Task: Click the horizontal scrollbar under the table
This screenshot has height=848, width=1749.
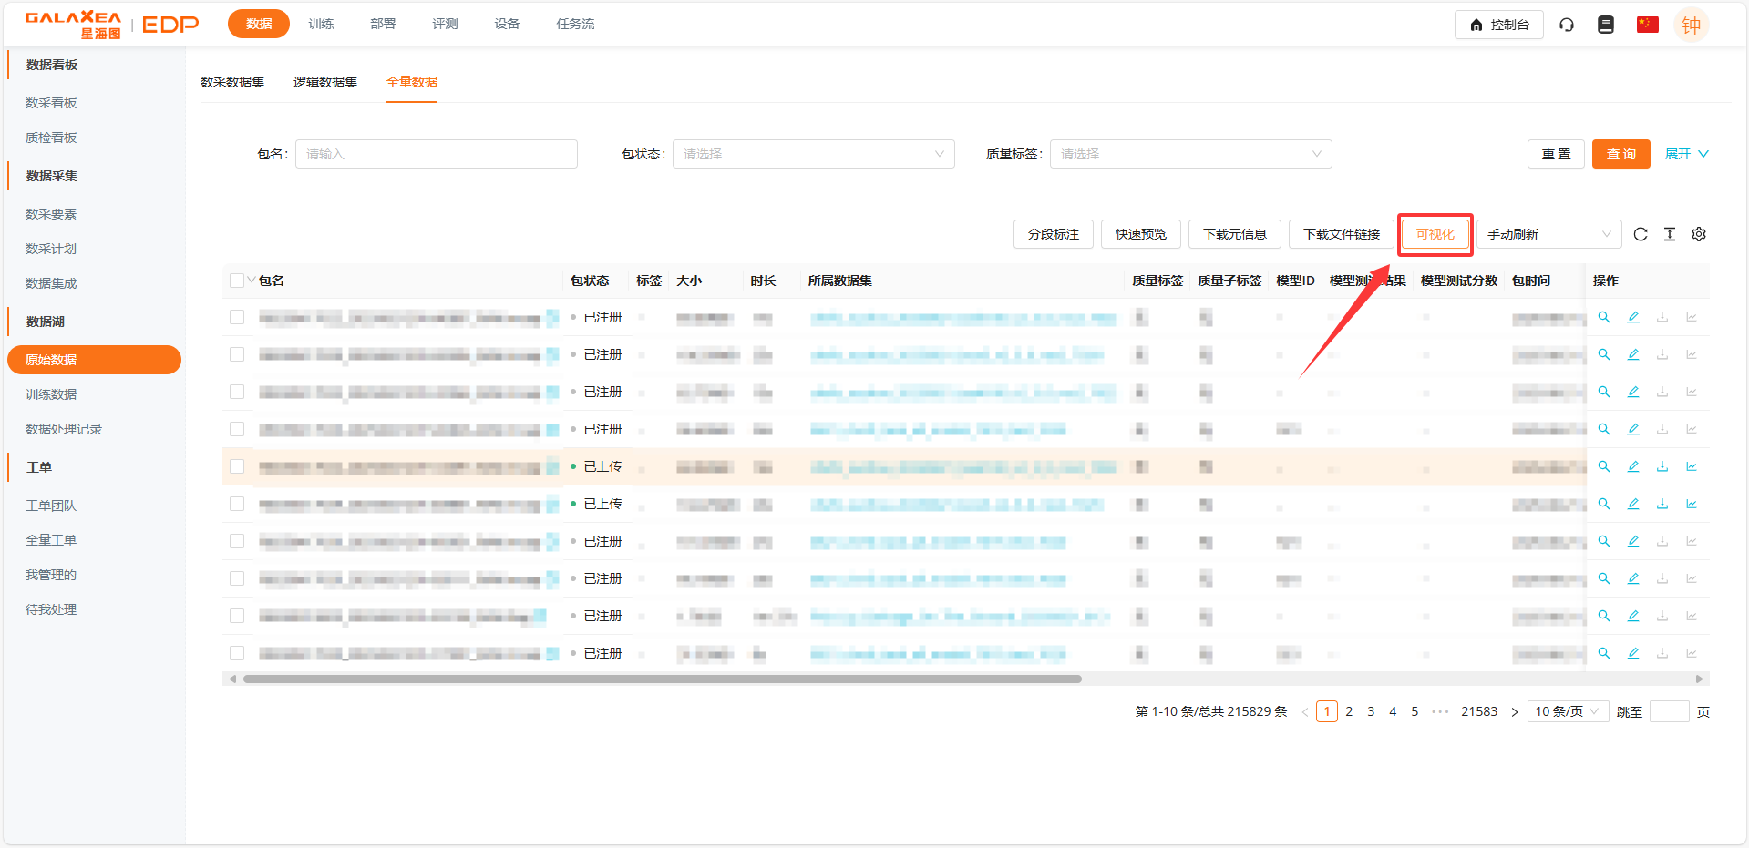Action: (x=662, y=679)
